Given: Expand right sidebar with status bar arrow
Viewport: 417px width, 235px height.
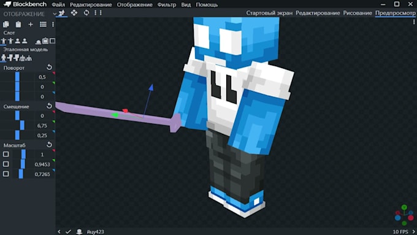Looking at the screenshot, I should [414, 231].
